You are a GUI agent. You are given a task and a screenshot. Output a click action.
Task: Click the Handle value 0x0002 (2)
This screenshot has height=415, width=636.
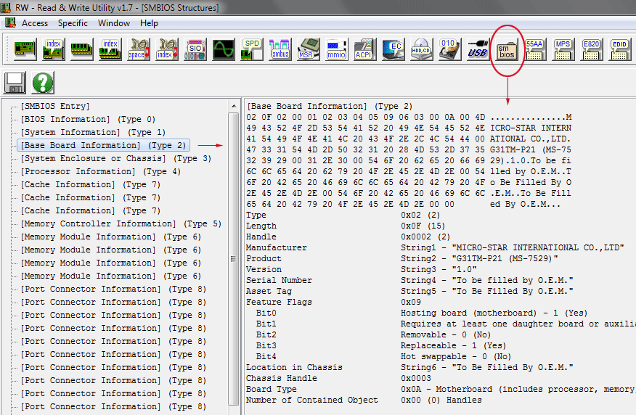[425, 237]
